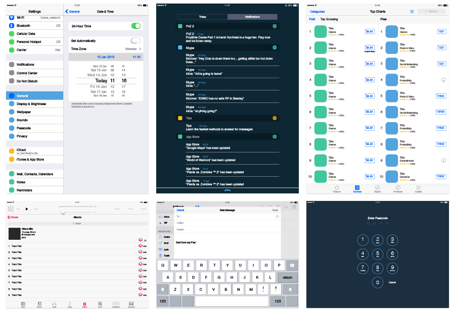The height and width of the screenshot is (313, 452).
Task: Open iCloud account settings
Action: pyautogui.click(x=34, y=151)
